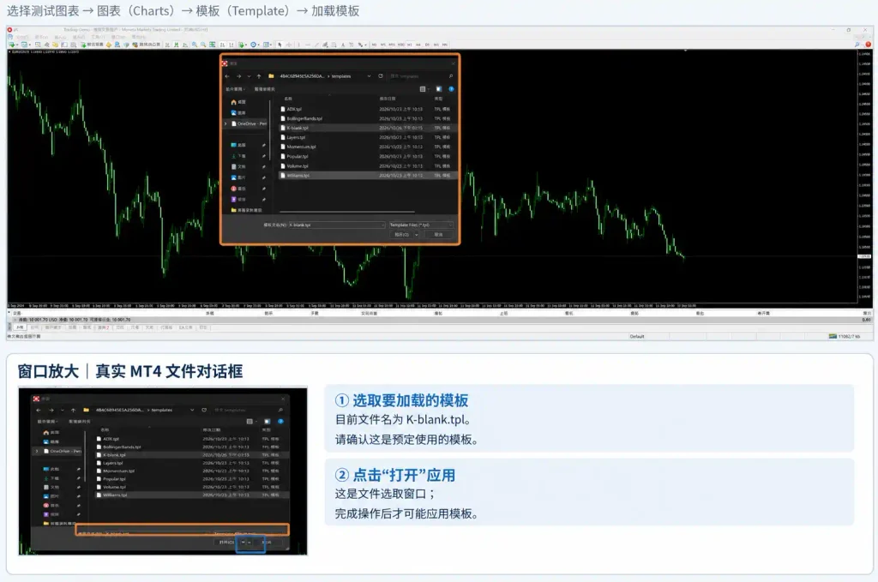Screen dimensions: 878x582
Task: Select BollingerBands.tpl in the dialog over the chart
Action: (368, 118)
